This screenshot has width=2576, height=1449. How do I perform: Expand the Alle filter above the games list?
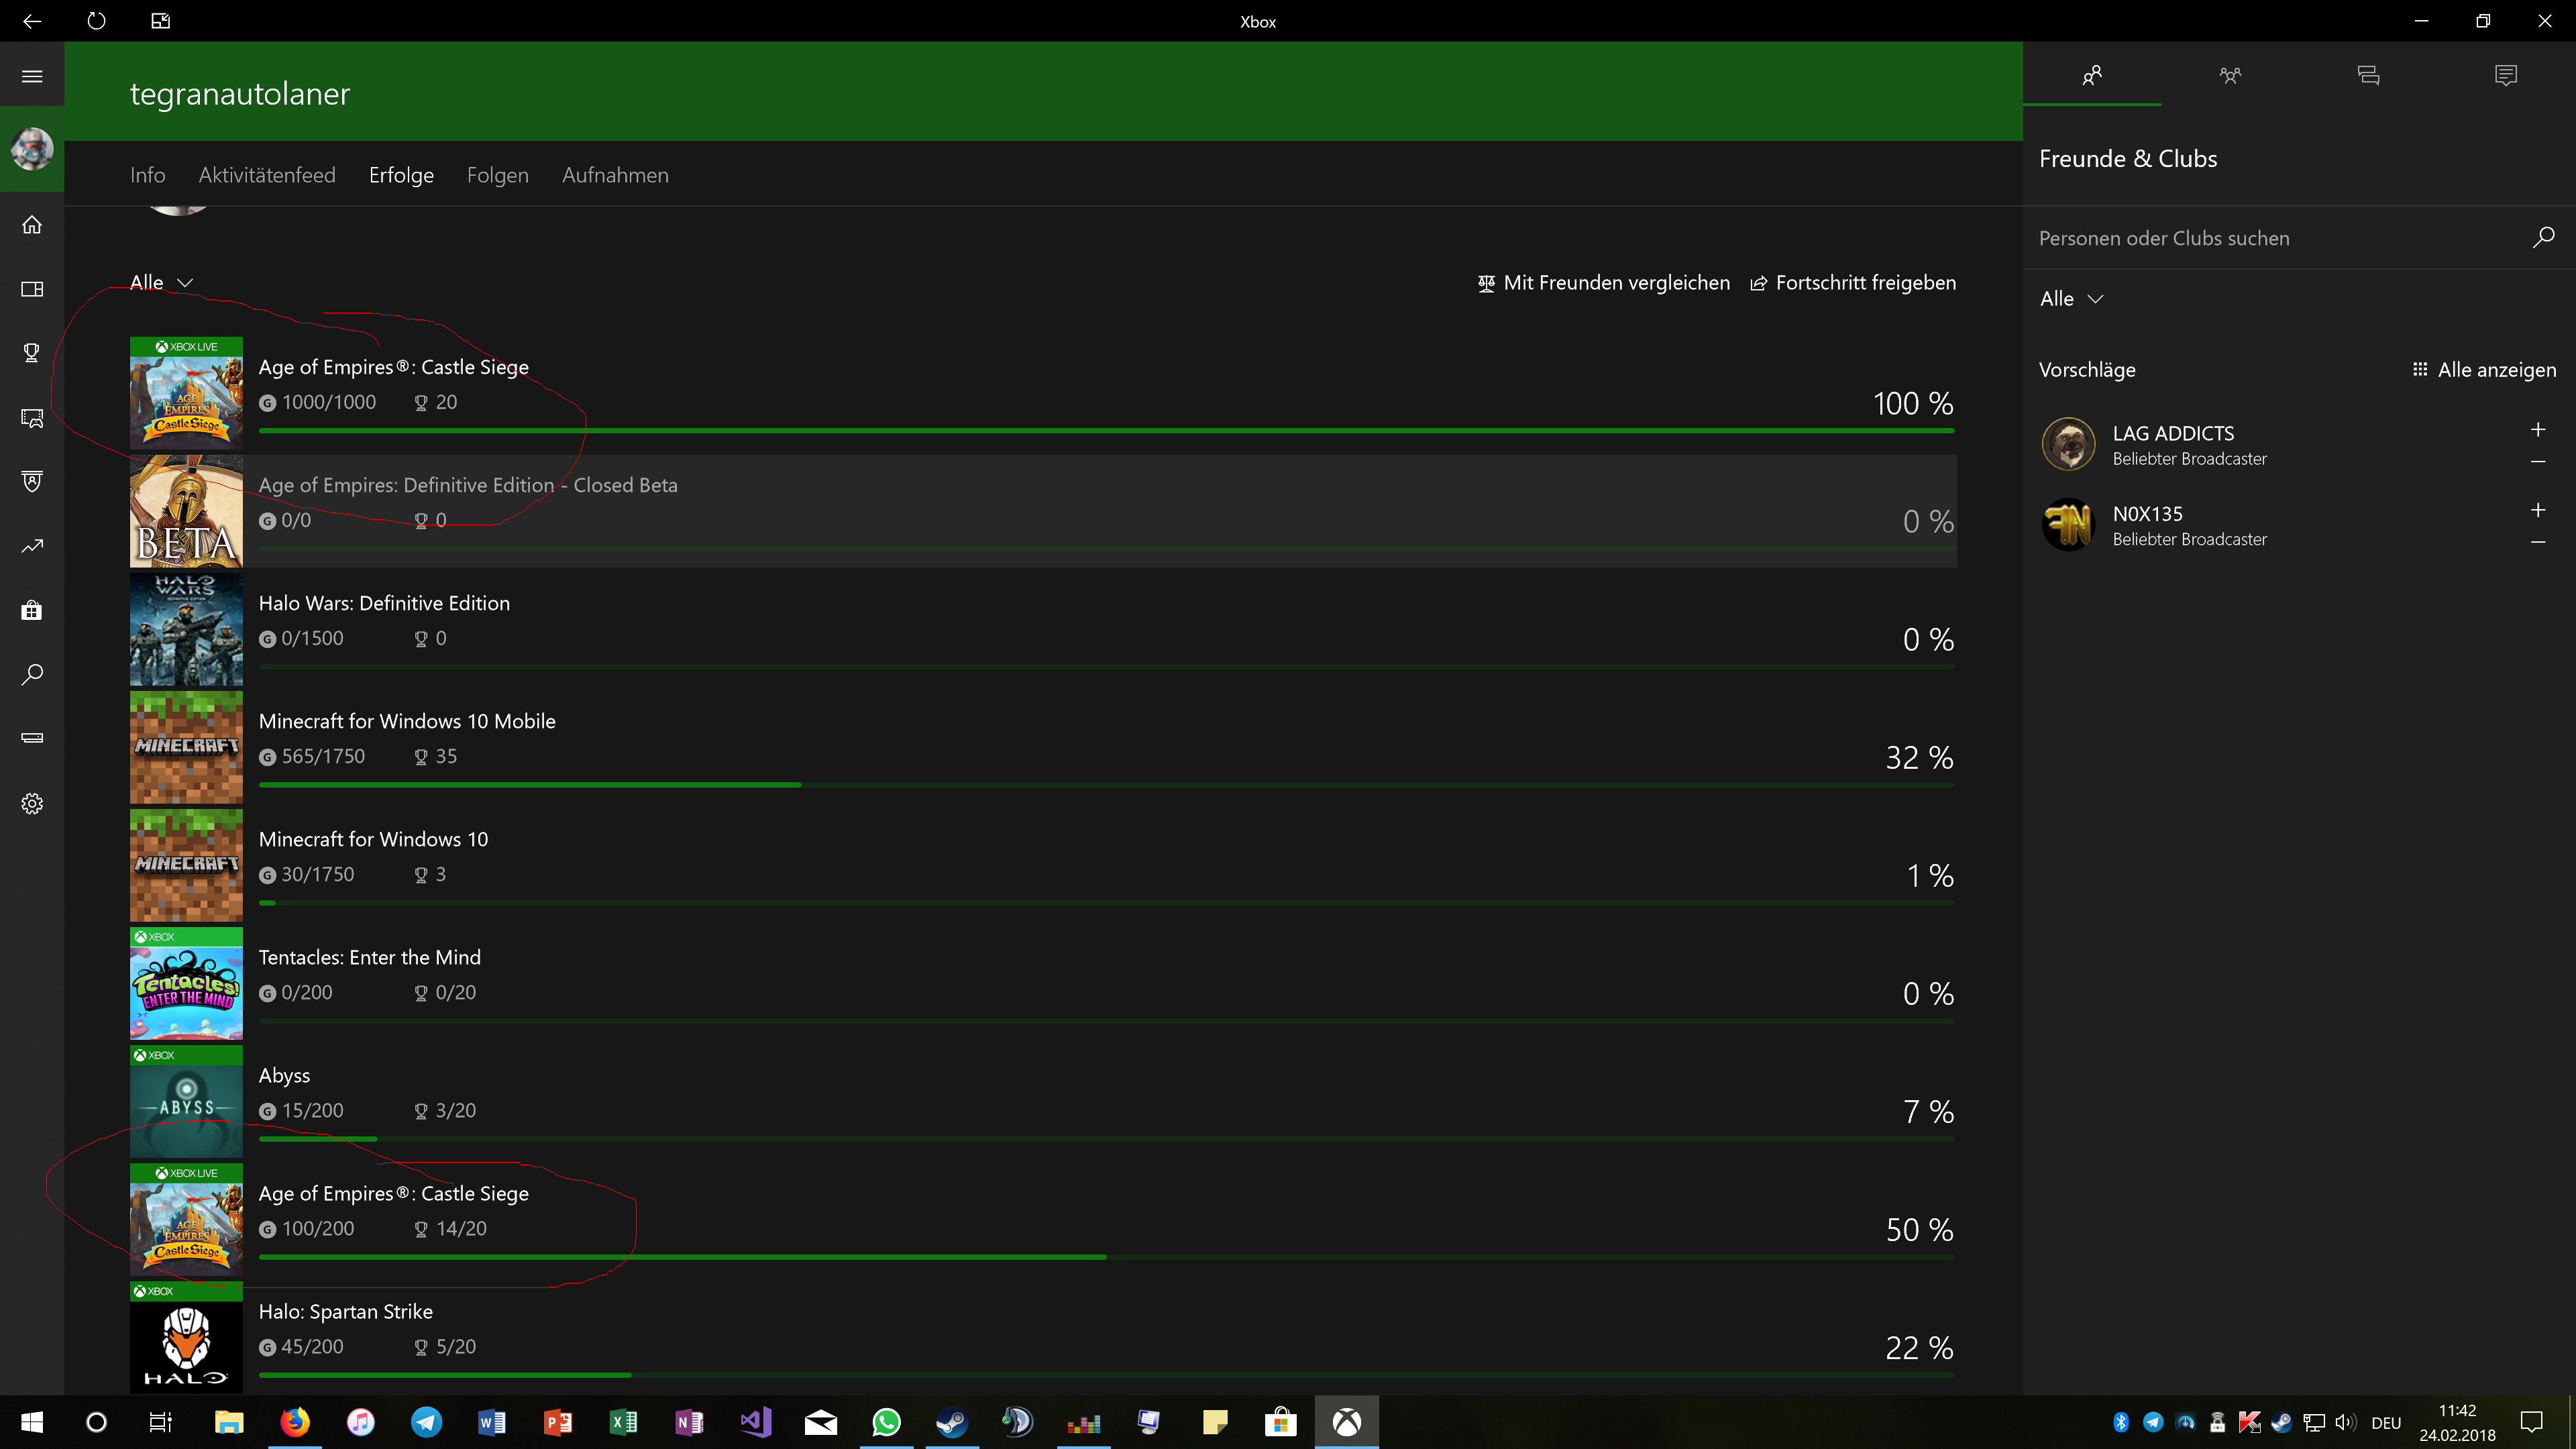tap(161, 282)
